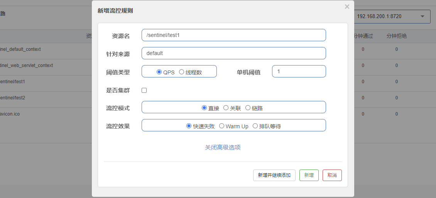The width and height of the screenshot is (436, 198).
Task: Enable the 是否集群 checkbox
Action: click(144, 91)
